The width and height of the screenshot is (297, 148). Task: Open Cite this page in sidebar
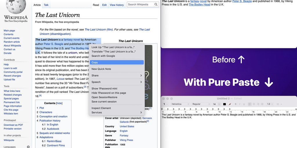point(11,110)
